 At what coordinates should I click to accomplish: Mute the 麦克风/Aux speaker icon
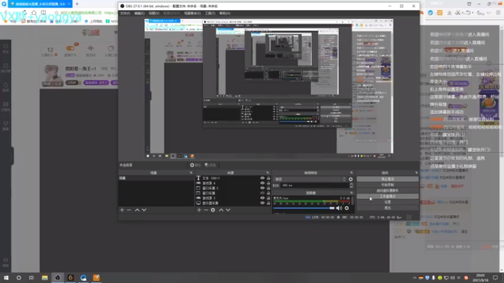click(339, 208)
